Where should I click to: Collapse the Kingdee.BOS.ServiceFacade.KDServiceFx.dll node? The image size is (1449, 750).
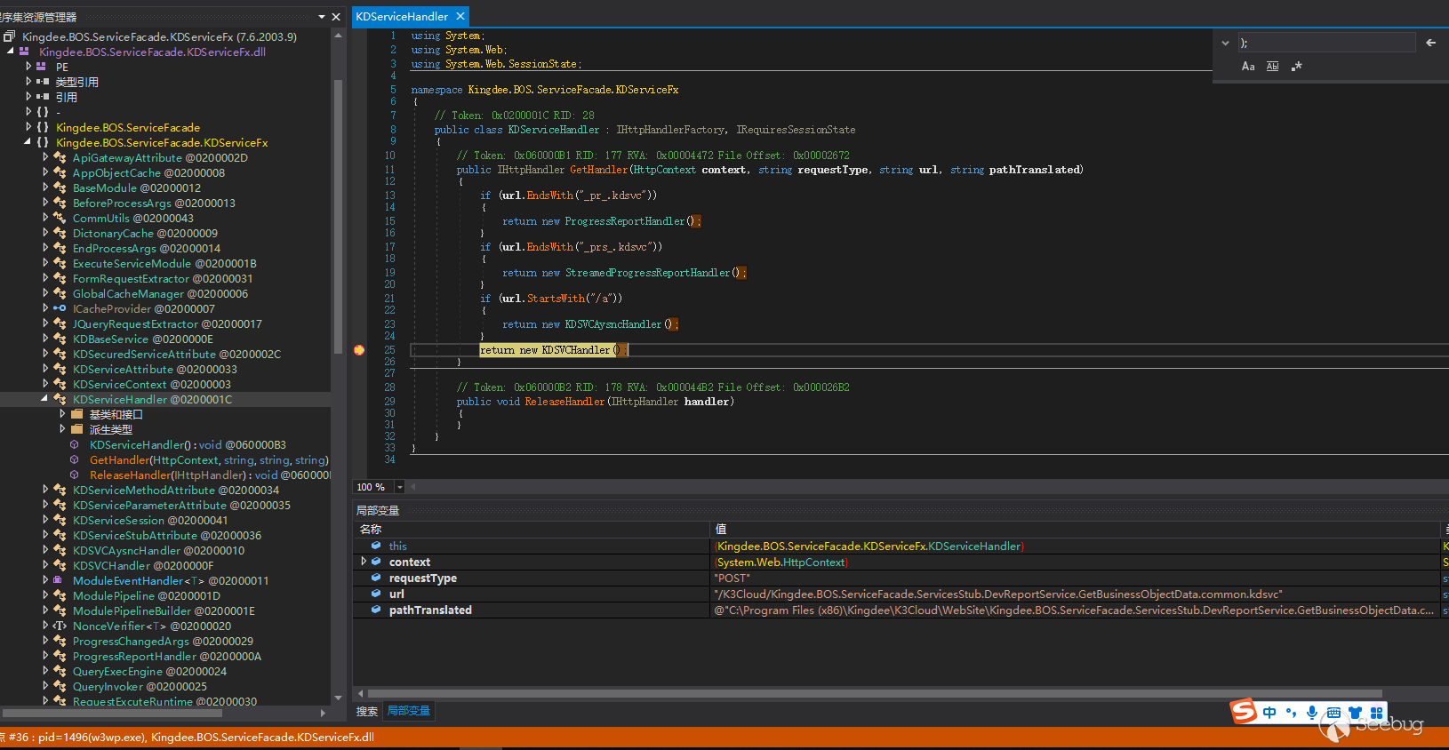tap(11, 52)
